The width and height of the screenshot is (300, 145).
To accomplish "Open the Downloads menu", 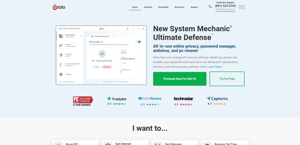I will point(163,7).
